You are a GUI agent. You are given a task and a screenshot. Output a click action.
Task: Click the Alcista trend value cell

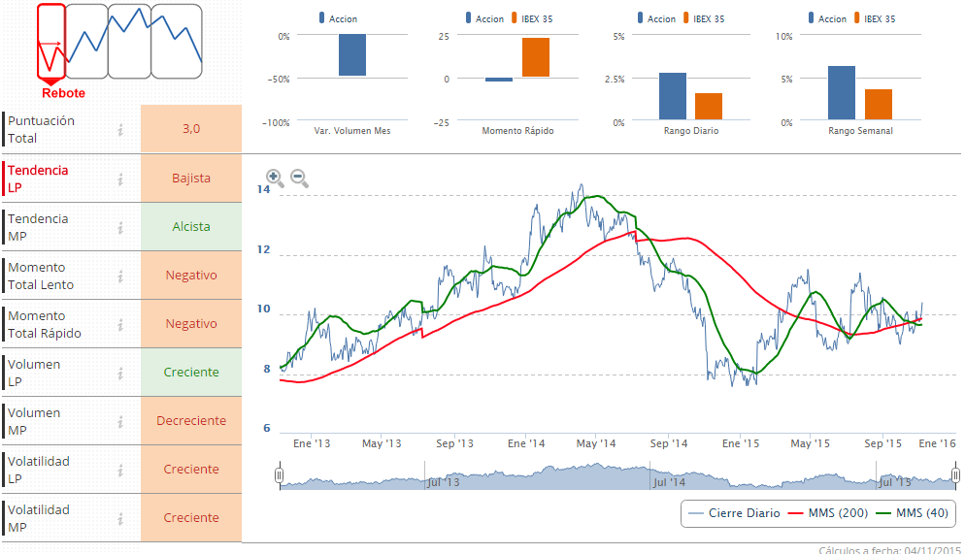point(191,227)
